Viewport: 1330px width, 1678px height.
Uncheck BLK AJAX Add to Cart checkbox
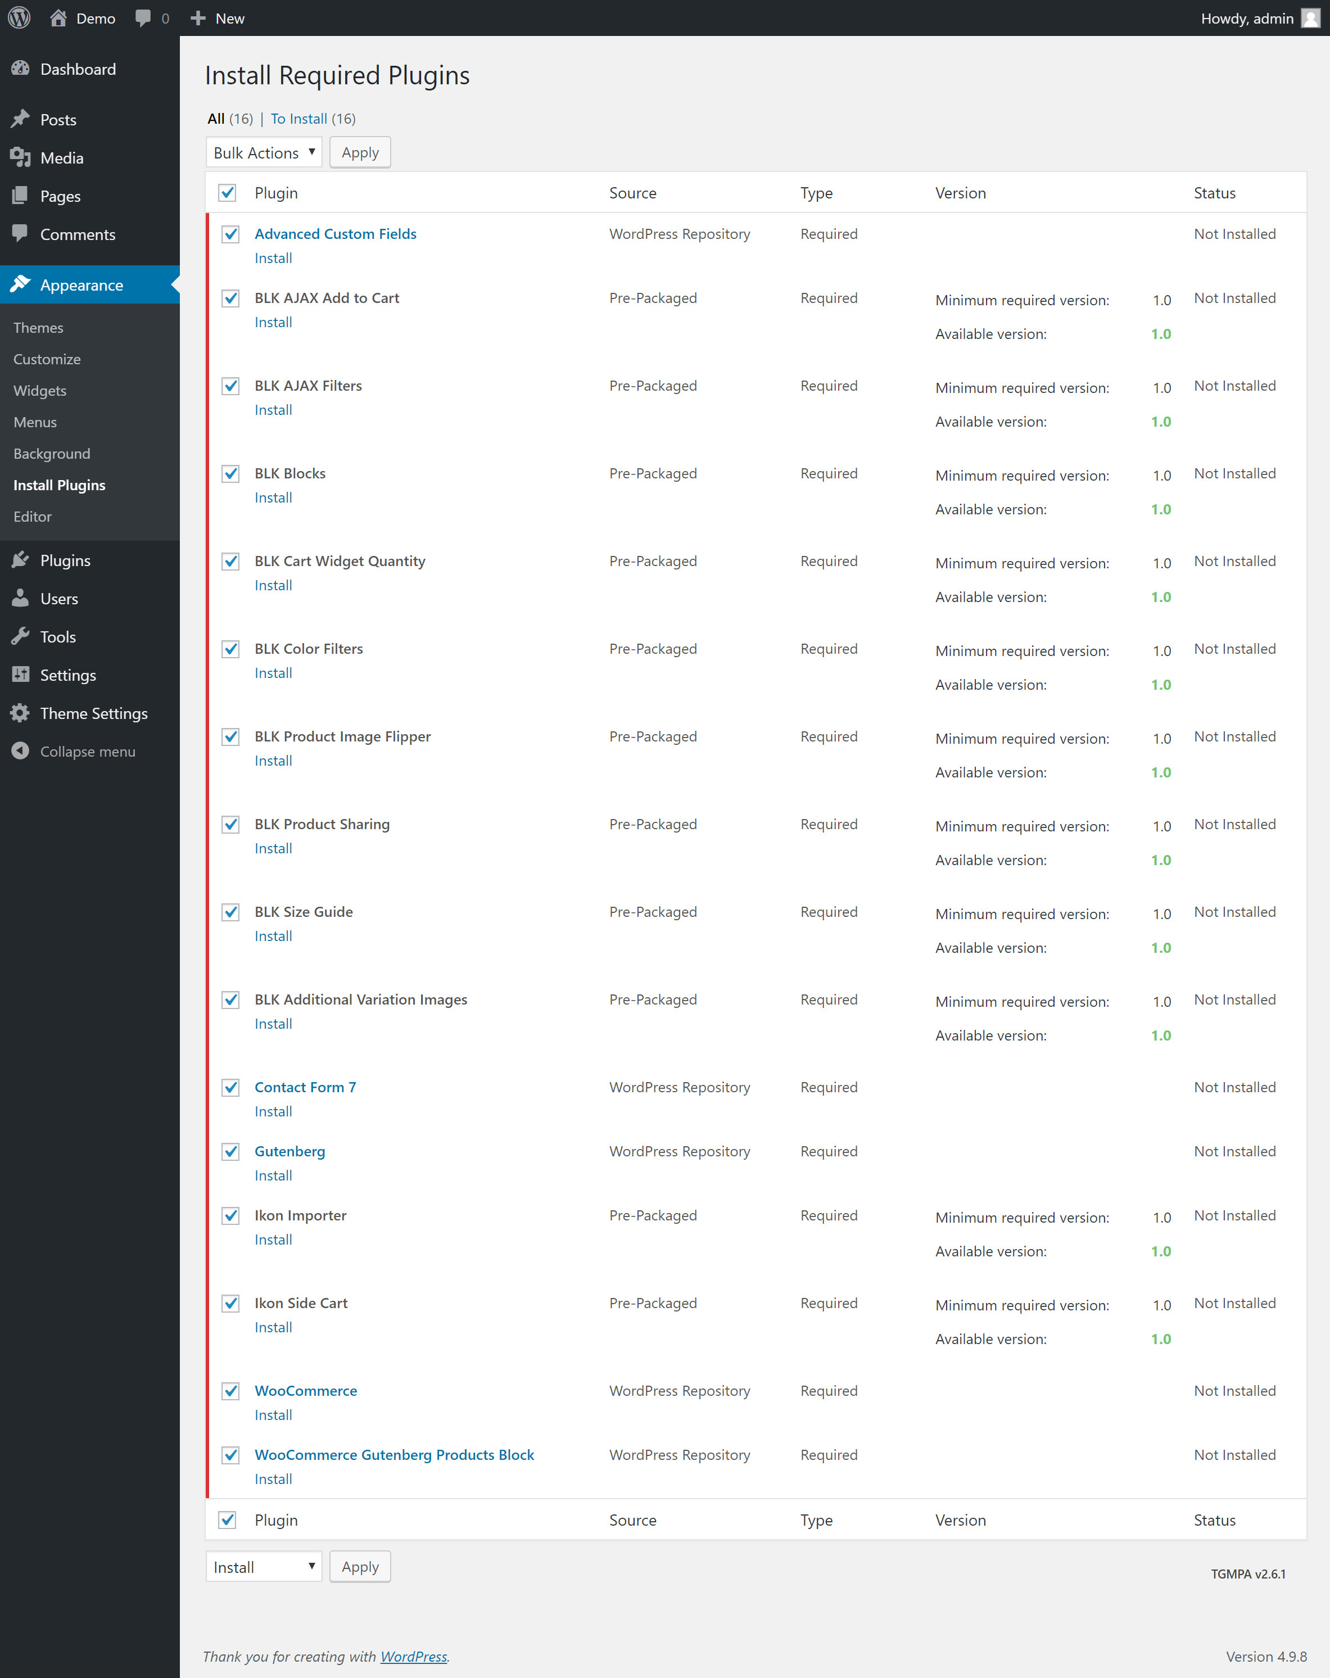point(230,298)
